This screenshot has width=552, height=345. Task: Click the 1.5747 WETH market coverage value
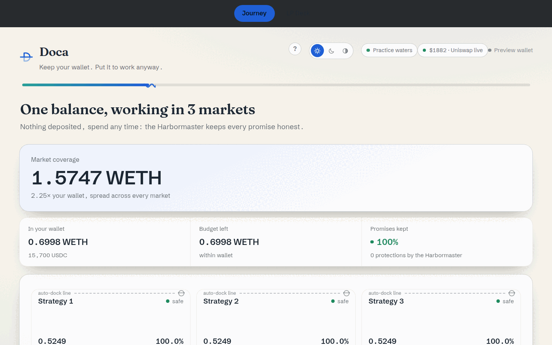click(x=97, y=178)
